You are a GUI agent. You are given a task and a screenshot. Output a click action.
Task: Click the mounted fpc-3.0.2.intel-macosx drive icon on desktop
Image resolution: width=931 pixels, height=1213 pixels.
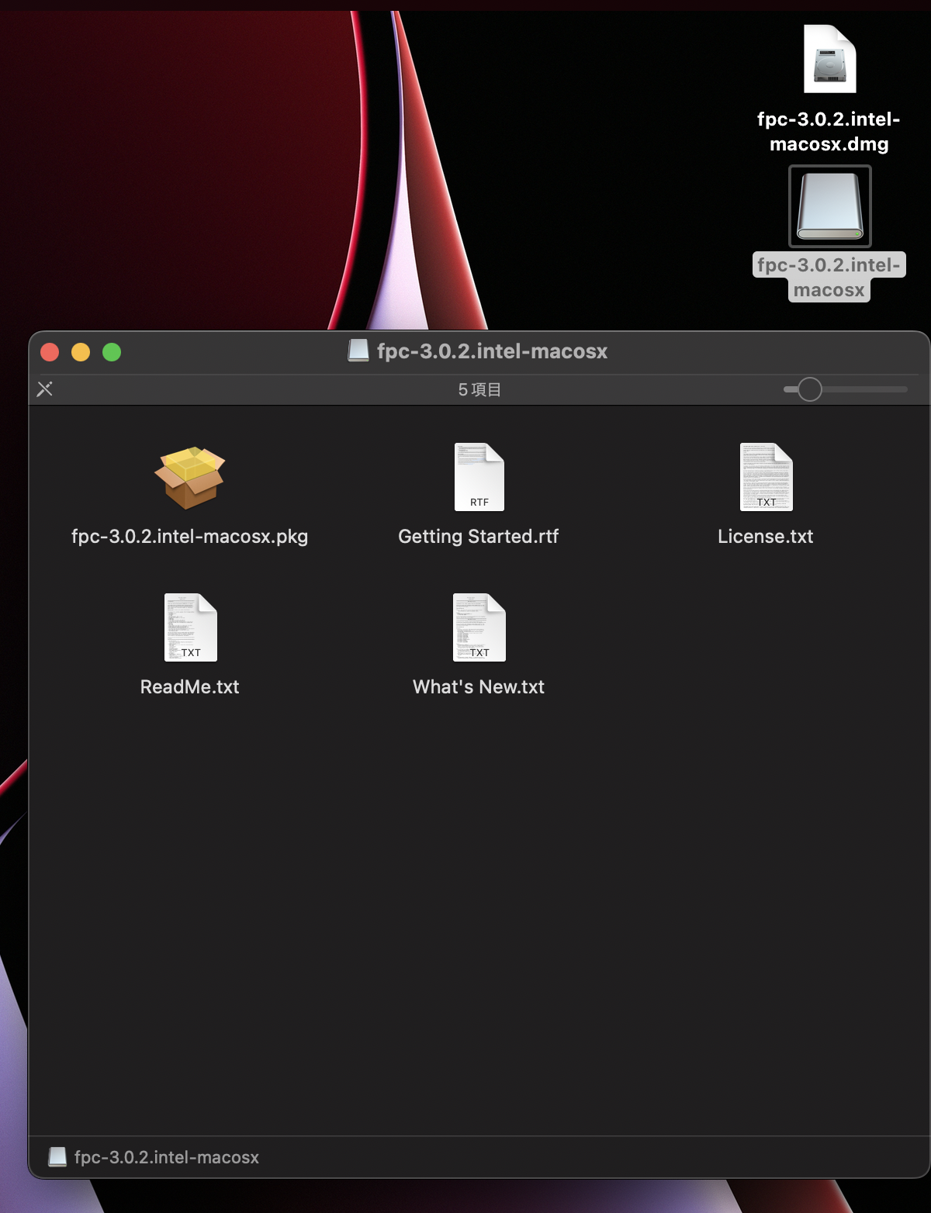[829, 206]
